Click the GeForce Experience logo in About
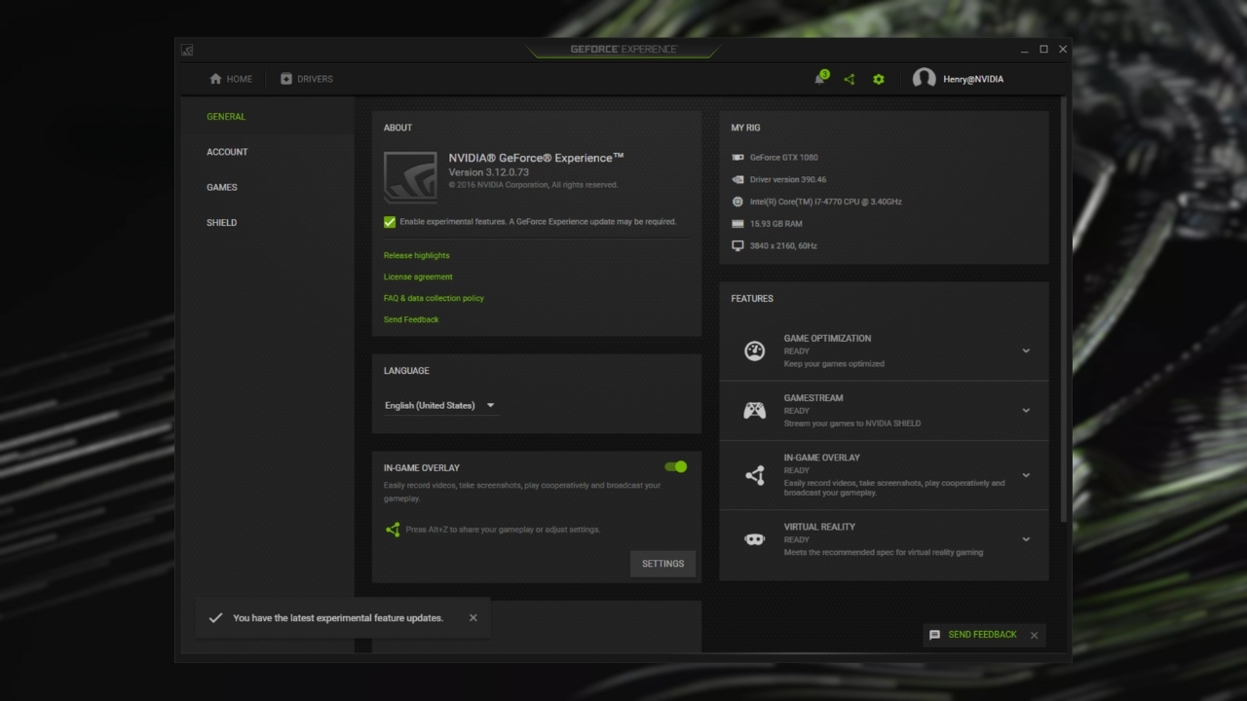 (x=410, y=177)
